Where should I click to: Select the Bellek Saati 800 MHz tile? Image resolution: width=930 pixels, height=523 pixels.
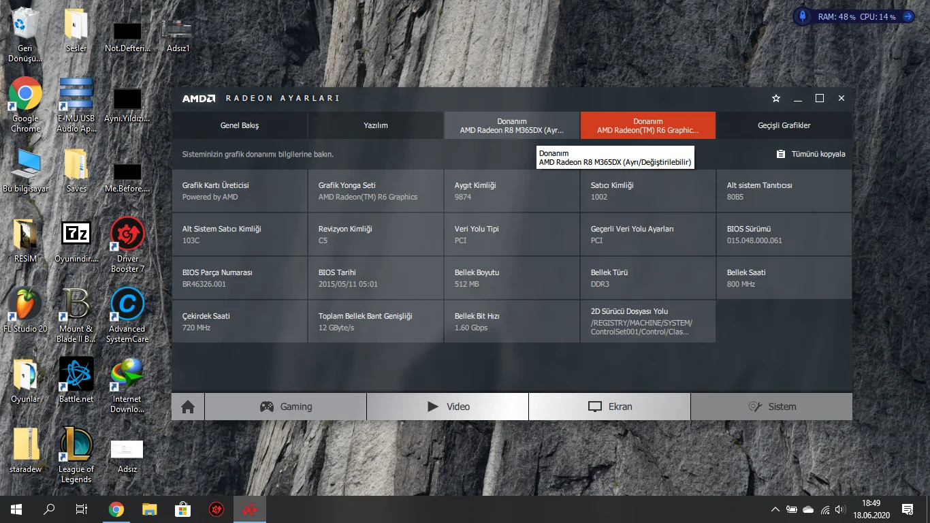pyautogui.click(x=784, y=278)
